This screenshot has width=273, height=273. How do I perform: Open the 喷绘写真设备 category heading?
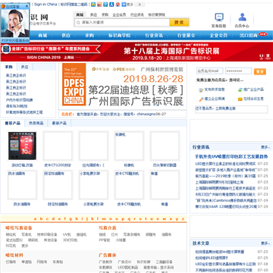pyautogui.click(x=19, y=228)
